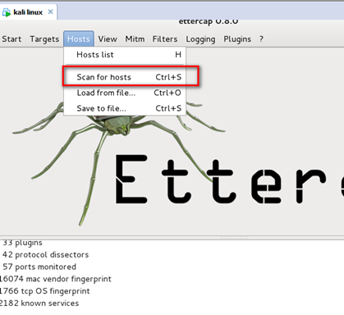Click the '2182 known services' log line
The image size is (344, 315).
39,304
